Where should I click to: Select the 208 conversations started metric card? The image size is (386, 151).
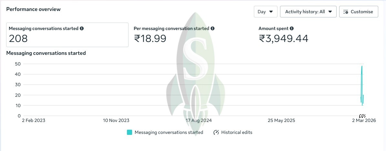point(67,35)
